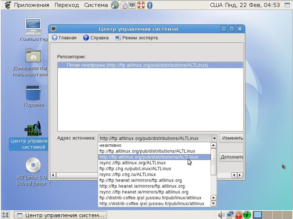Select ftp://ftp.chg.ru/pub/Linux/ALTLinux option
293x219 pixels.
pos(155,169)
